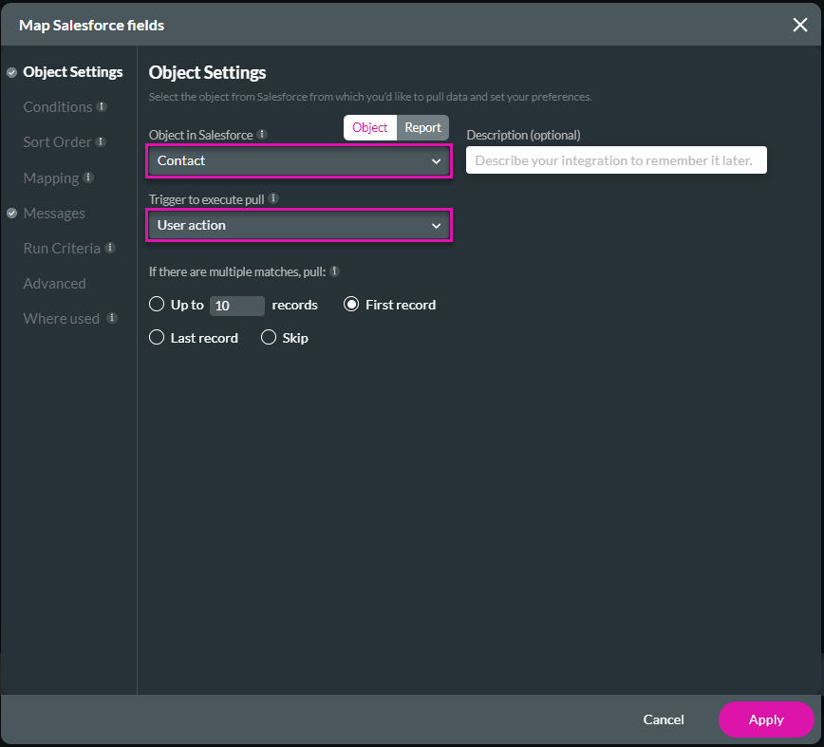Click the info icon next to multiple matches label
Viewport: 824px width, 747px height.
pos(333,271)
